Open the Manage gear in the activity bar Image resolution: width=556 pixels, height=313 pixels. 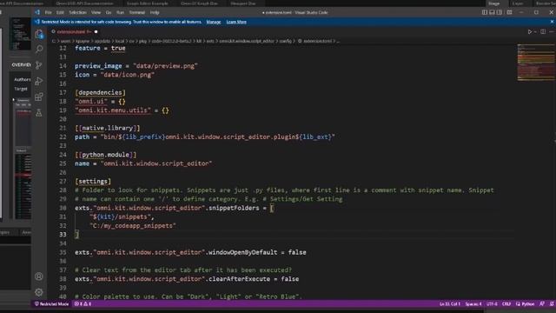39,292
